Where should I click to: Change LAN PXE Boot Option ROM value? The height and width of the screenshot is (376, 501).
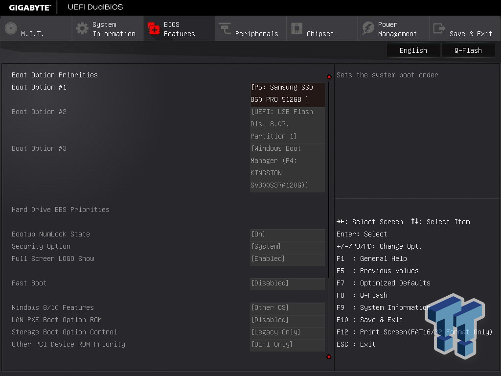(x=288, y=320)
